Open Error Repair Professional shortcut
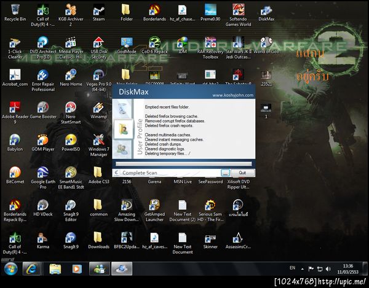The height and width of the screenshot is (288, 369). tap(43, 80)
